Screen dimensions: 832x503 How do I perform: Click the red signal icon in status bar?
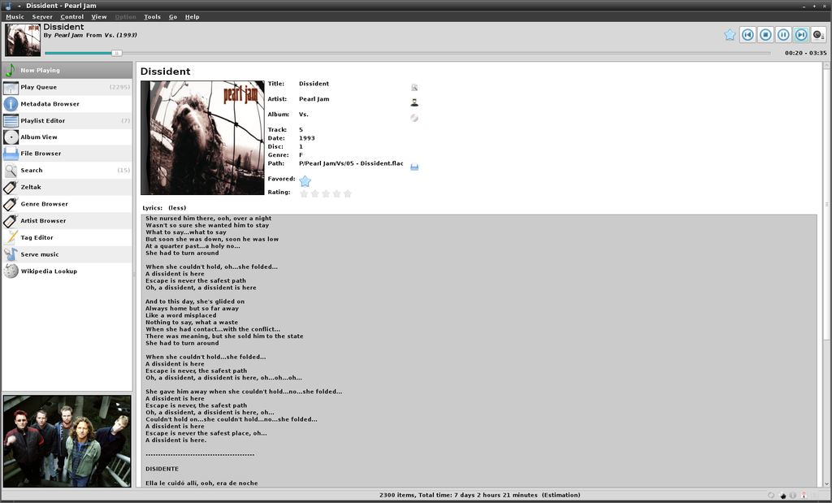click(x=804, y=495)
